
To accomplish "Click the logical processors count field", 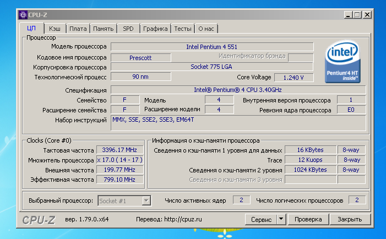I will tap(357, 200).
